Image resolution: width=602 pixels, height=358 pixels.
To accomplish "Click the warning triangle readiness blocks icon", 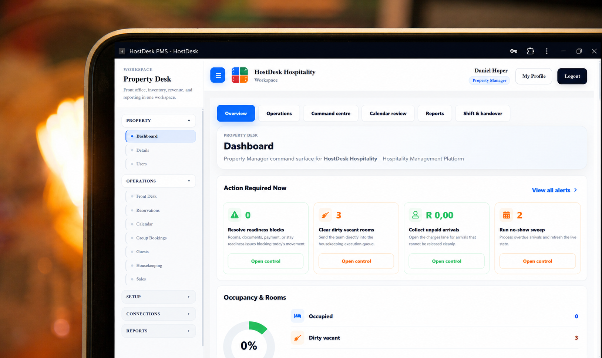I will pos(235,215).
